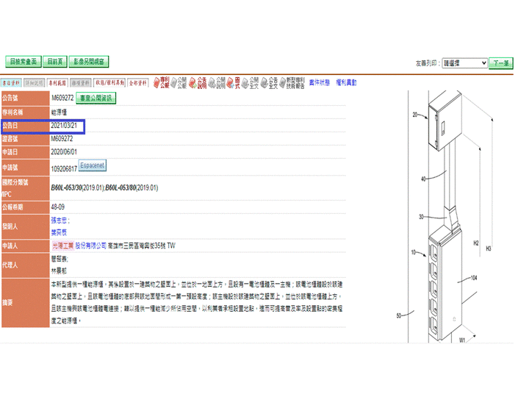Open IPC class B60L-053/30 link
The image size is (529, 397).
[x=66, y=187]
